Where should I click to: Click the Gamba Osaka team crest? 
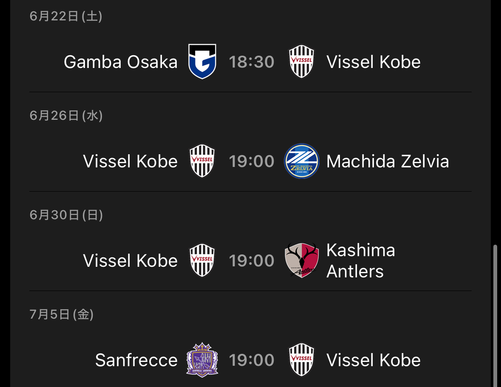(202, 61)
